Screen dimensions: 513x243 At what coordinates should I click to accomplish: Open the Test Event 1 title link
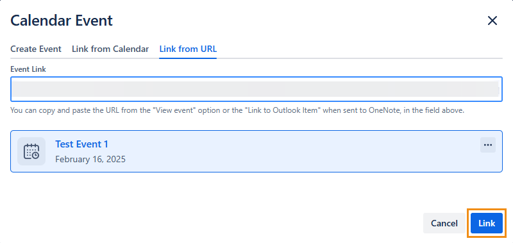(82, 144)
